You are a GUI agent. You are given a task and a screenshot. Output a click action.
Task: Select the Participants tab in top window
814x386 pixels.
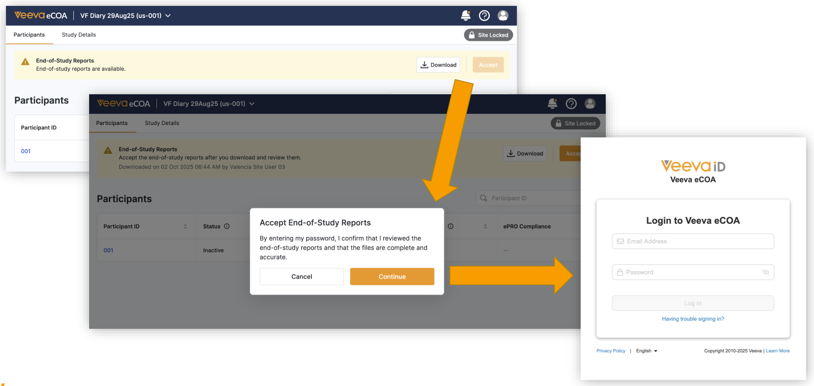(x=29, y=35)
